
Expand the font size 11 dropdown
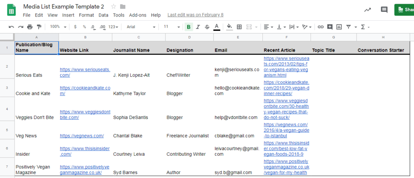[x=171, y=27]
